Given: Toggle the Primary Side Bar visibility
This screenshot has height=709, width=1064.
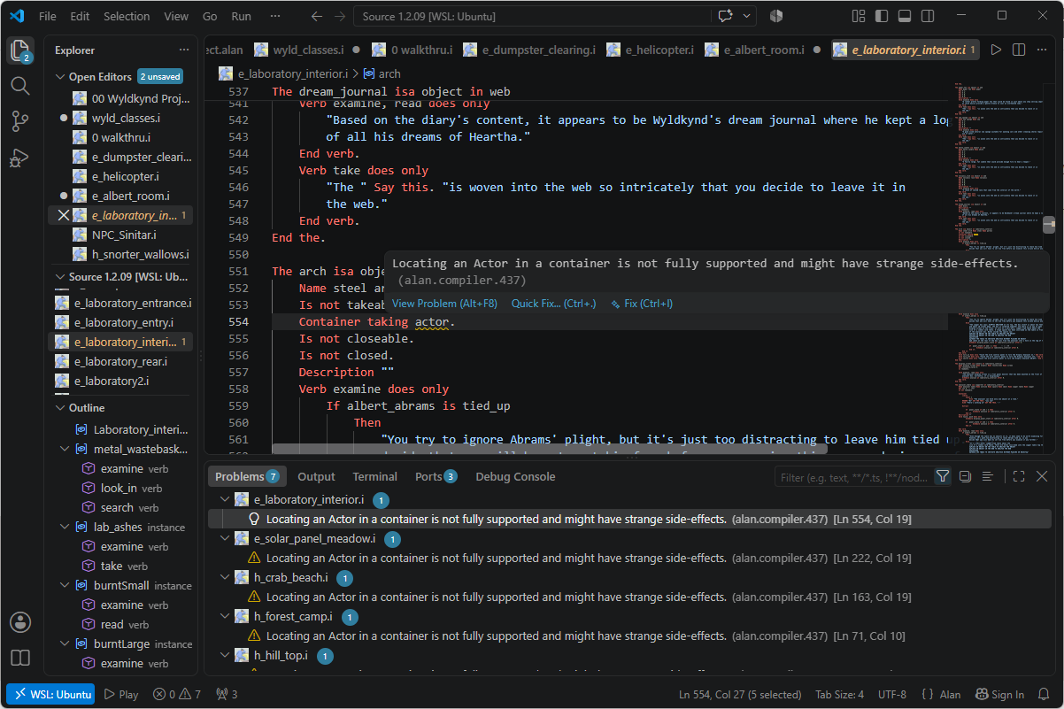Looking at the screenshot, I should pos(882,16).
